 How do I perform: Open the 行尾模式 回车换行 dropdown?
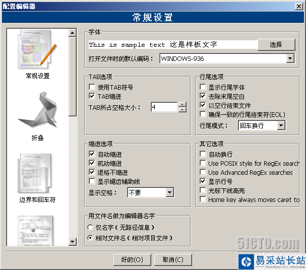tap(281, 125)
